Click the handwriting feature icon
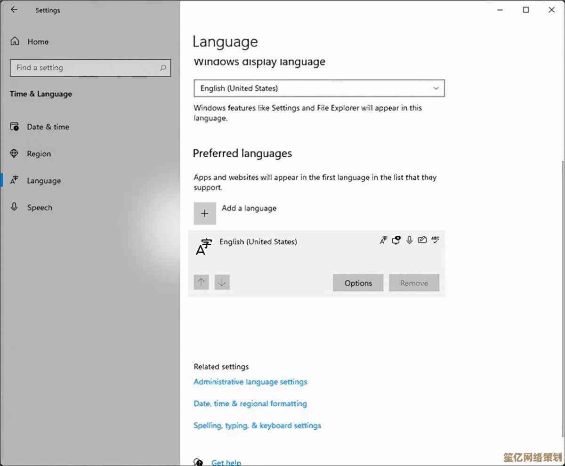Screen dimensions: 565x466 coord(422,240)
